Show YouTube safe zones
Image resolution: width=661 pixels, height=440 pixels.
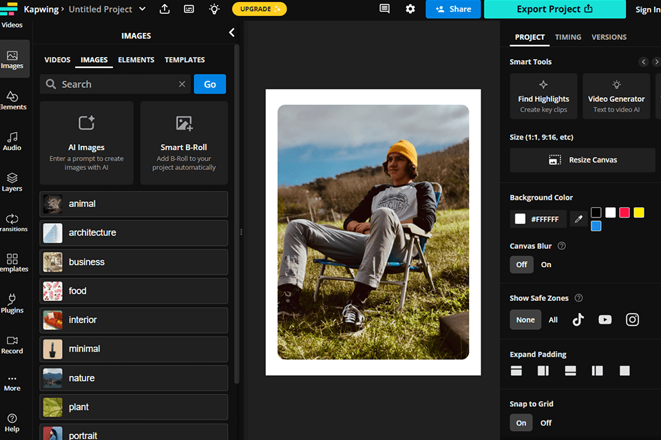click(605, 319)
